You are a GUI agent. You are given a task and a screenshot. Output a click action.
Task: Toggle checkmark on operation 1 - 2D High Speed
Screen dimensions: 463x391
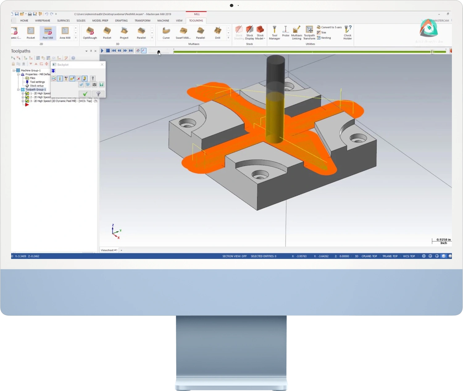27,94
